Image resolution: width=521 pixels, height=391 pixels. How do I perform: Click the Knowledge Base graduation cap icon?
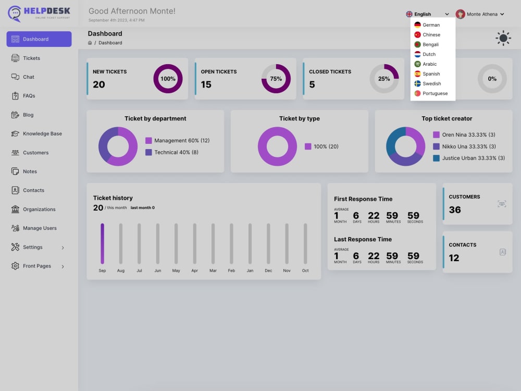pos(15,133)
